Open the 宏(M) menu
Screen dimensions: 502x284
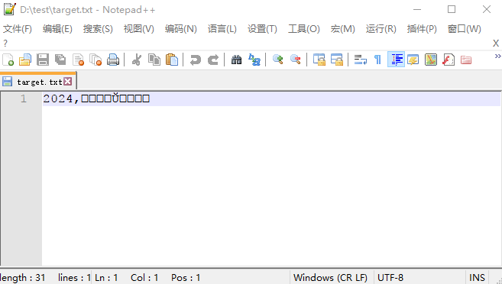[343, 29]
